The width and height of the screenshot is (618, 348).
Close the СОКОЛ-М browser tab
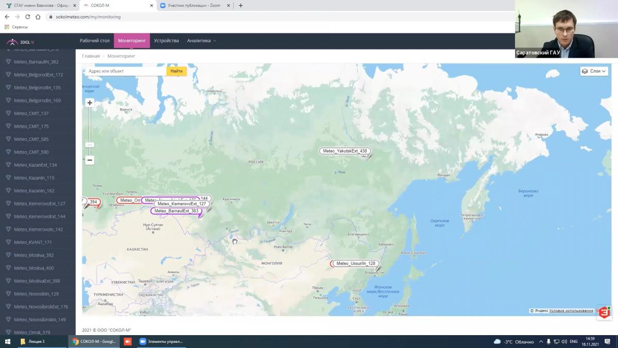[x=151, y=6]
